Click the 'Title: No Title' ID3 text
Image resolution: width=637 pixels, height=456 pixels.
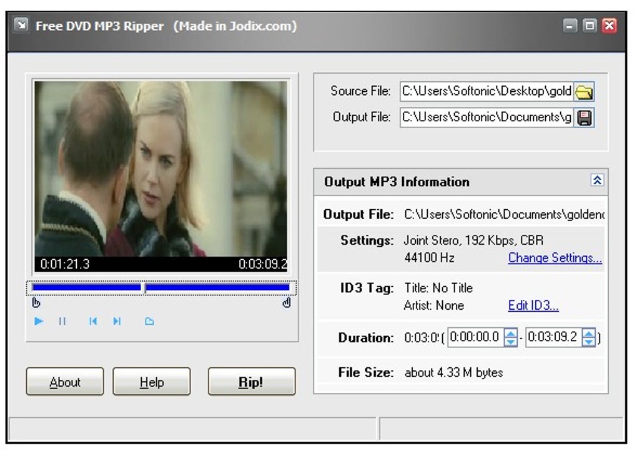[439, 288]
